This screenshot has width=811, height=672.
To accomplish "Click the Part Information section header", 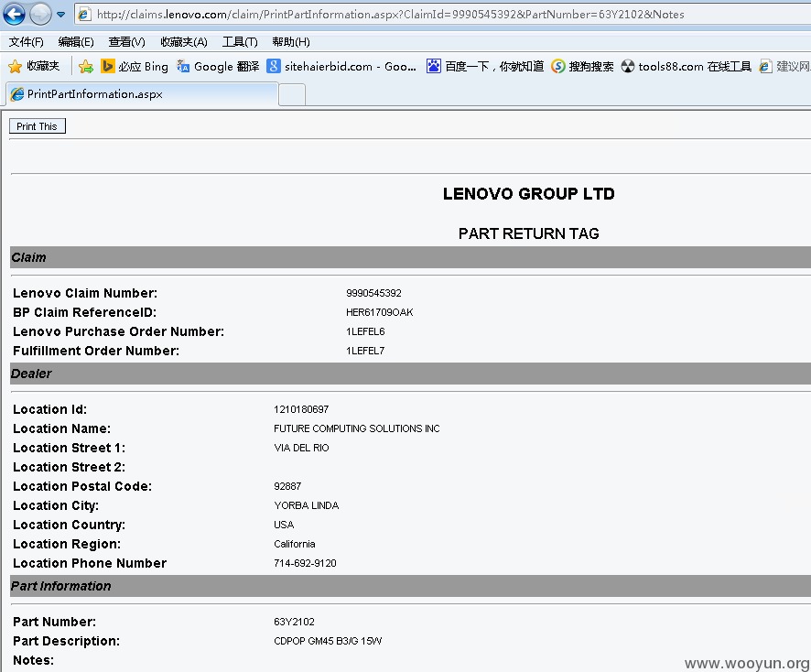I will tap(410, 586).
